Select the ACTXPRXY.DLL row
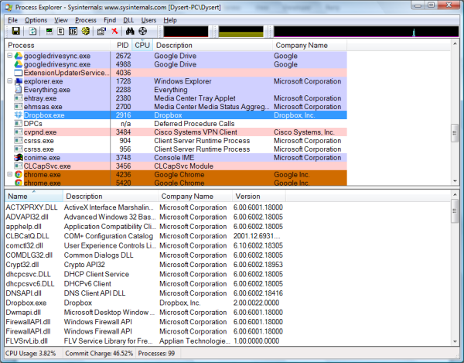 click(x=145, y=207)
